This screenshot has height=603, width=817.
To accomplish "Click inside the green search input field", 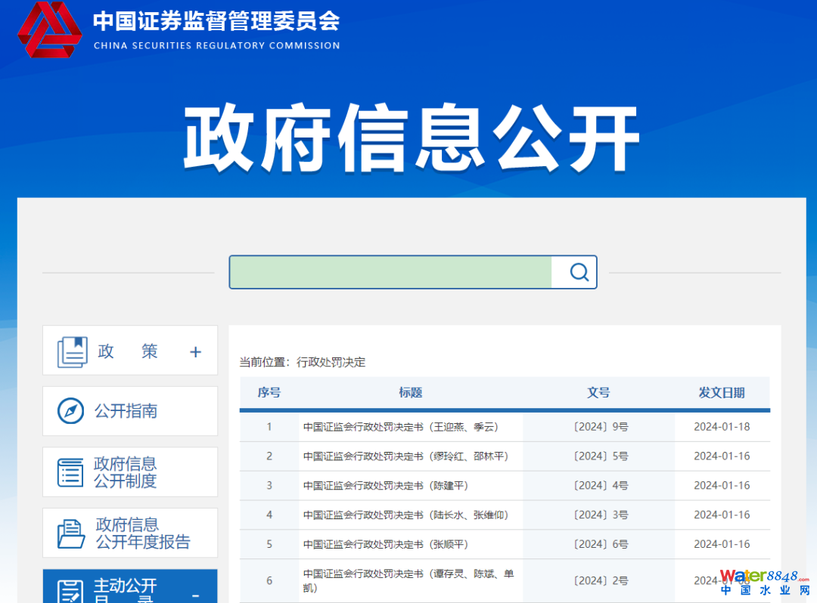I will 390,272.
